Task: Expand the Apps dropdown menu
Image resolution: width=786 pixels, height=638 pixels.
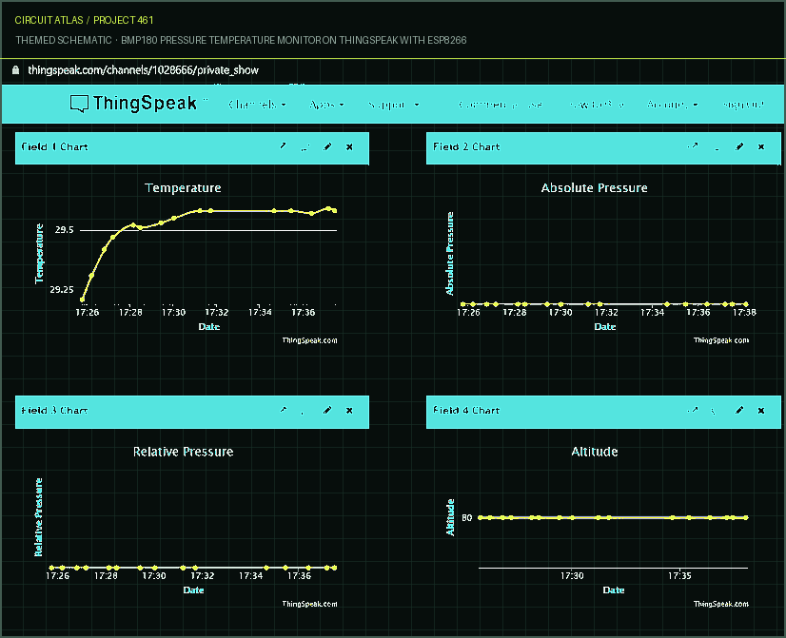Action: pos(326,105)
